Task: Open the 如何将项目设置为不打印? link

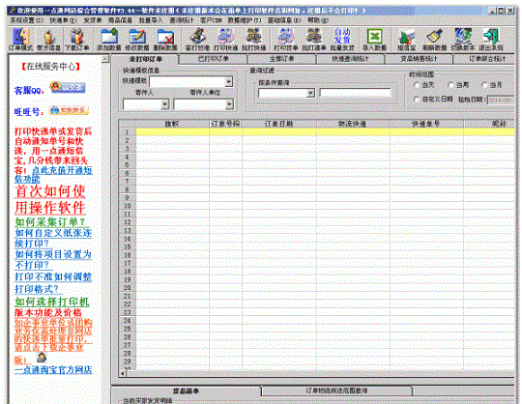Action: coord(53,260)
